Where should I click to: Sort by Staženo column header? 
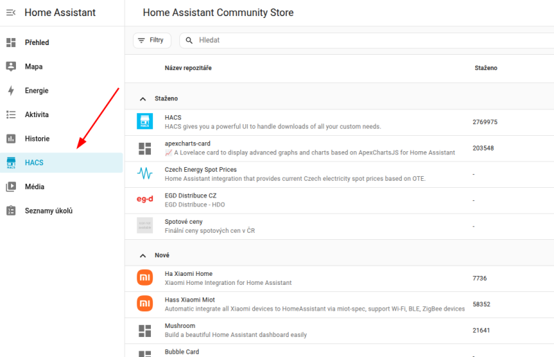[x=485, y=68]
